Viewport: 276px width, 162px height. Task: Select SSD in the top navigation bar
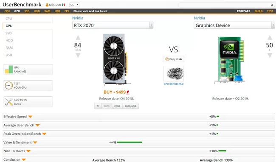pos(27,11)
